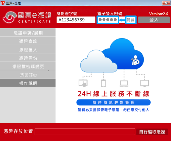Click the 憑證存放位置 path text box
This screenshot has width=171, height=141.
(x=85, y=132)
